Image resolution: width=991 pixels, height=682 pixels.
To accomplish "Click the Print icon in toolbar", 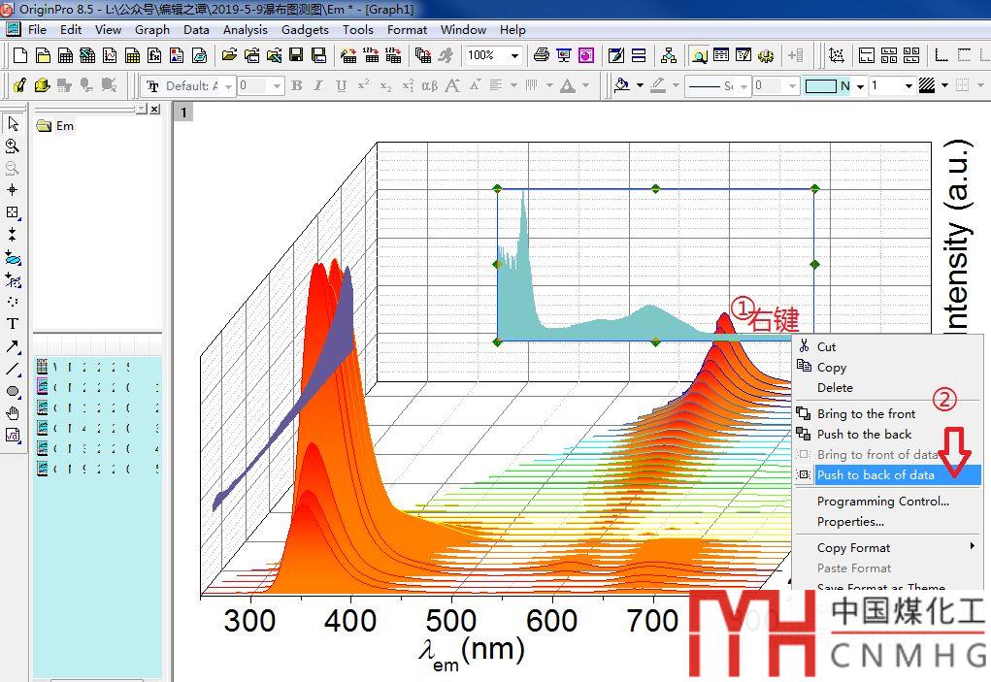I will pyautogui.click(x=542, y=56).
